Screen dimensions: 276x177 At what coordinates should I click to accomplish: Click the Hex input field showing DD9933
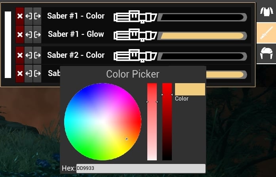tap(141, 168)
